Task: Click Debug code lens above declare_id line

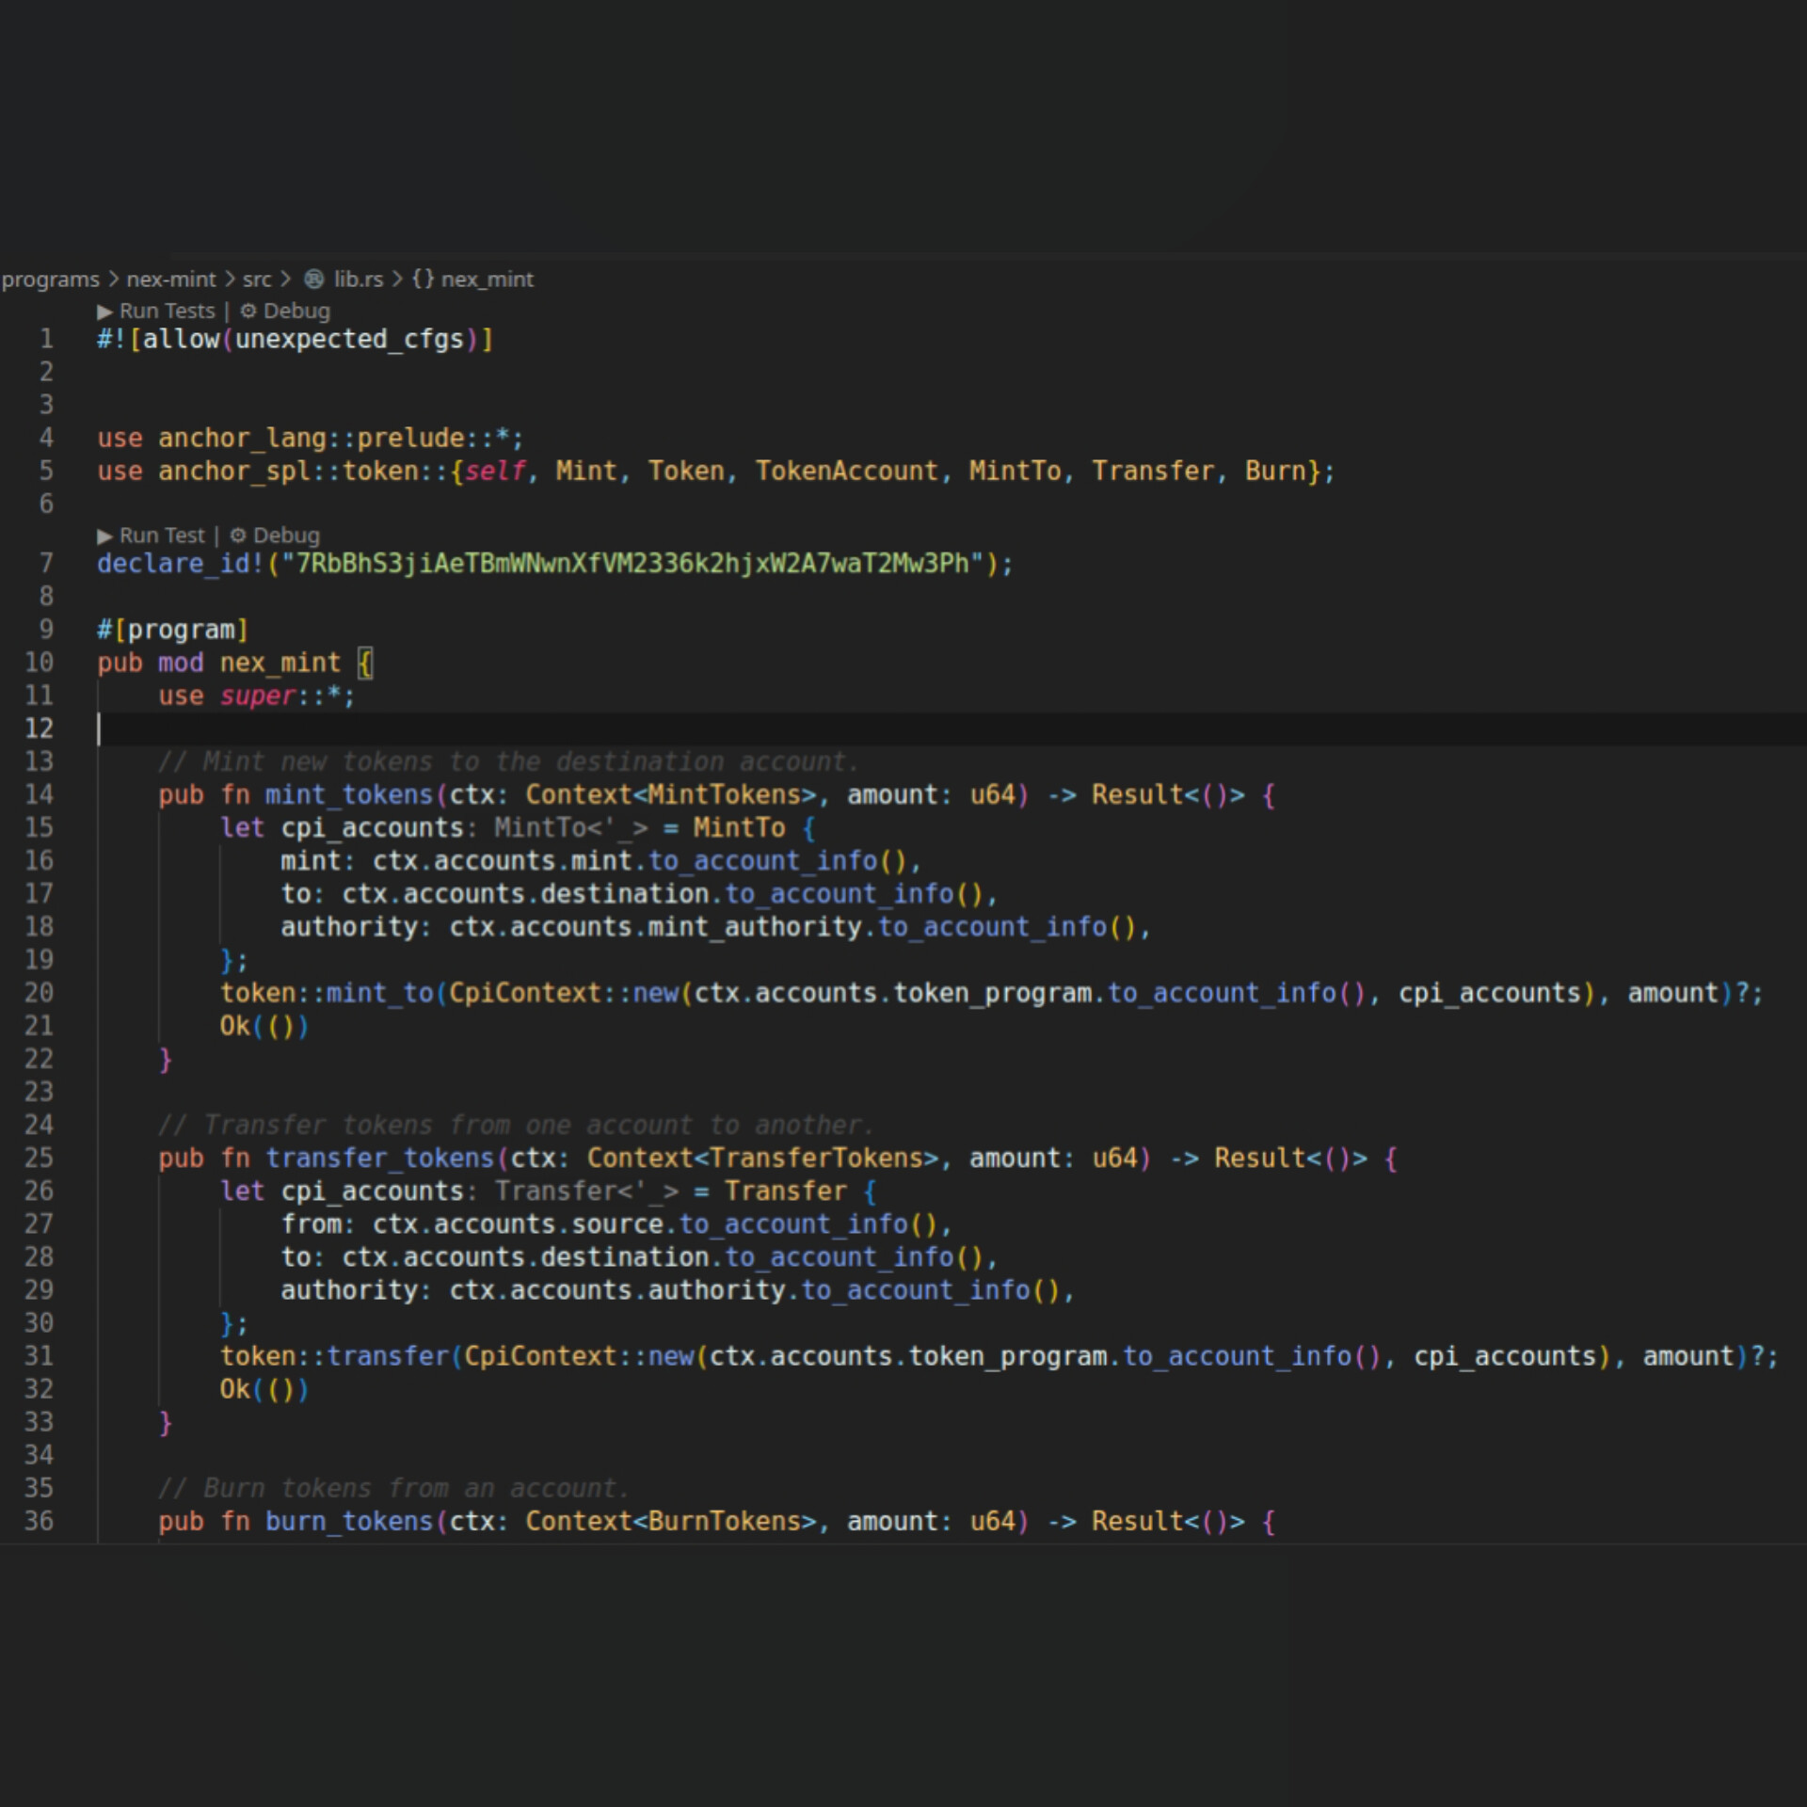Action: click(x=286, y=536)
